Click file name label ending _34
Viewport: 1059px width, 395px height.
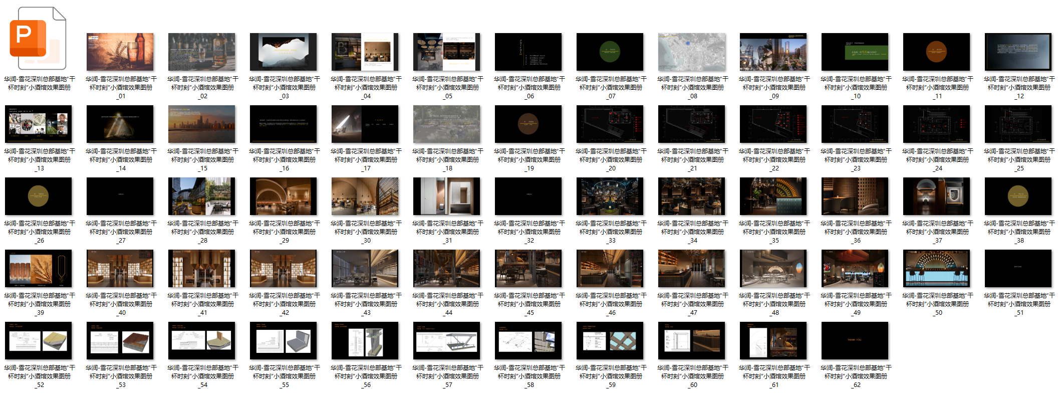[x=693, y=232]
